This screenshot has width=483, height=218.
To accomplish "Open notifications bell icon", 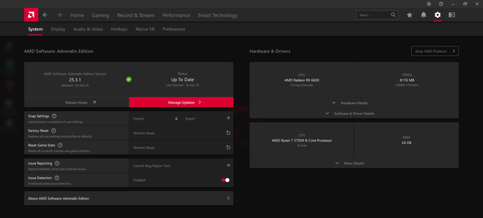I will [x=423, y=15].
